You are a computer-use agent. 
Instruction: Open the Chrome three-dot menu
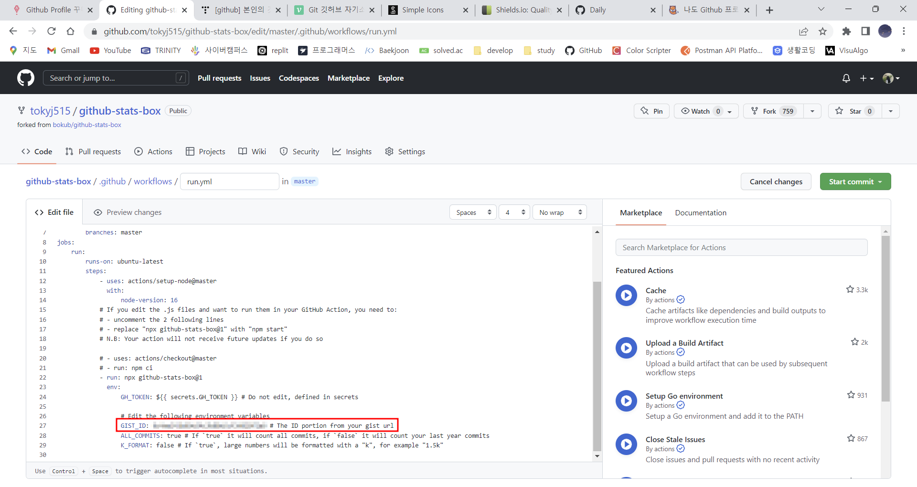[904, 31]
